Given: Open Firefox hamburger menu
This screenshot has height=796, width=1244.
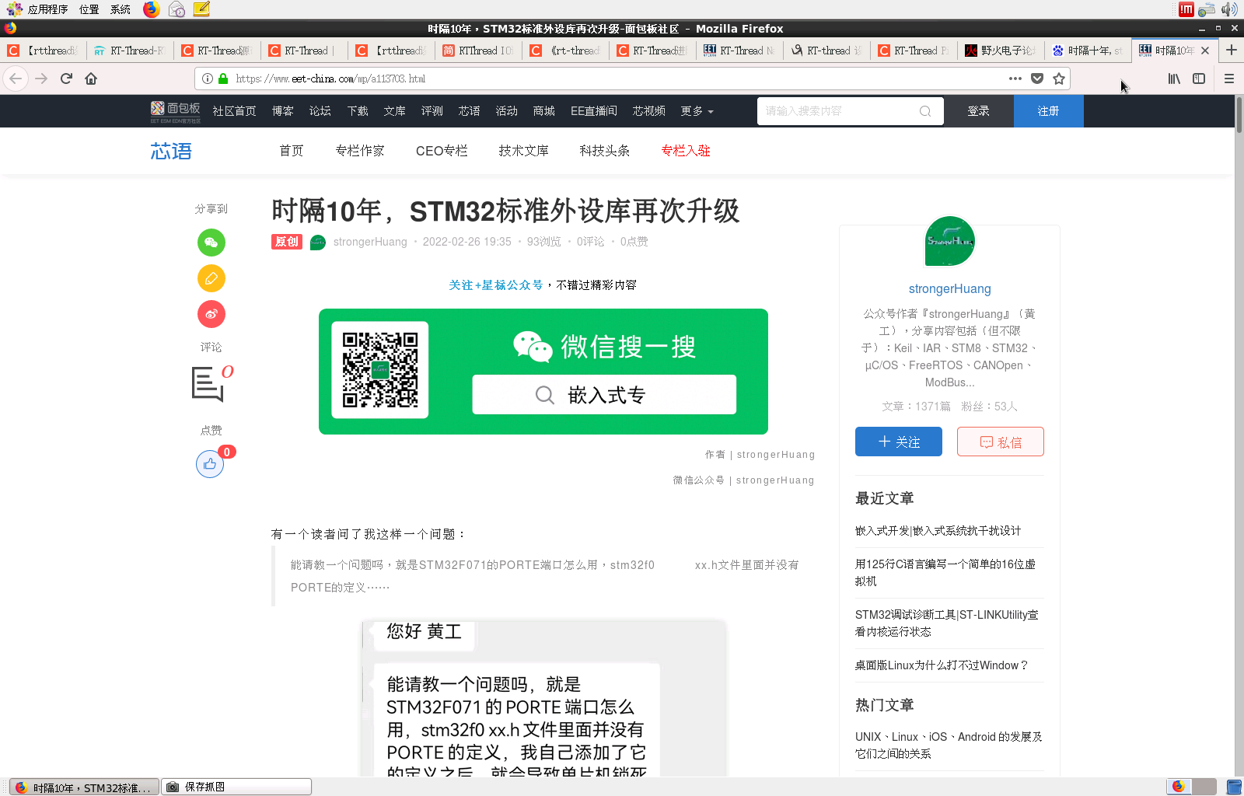Looking at the screenshot, I should (1229, 79).
